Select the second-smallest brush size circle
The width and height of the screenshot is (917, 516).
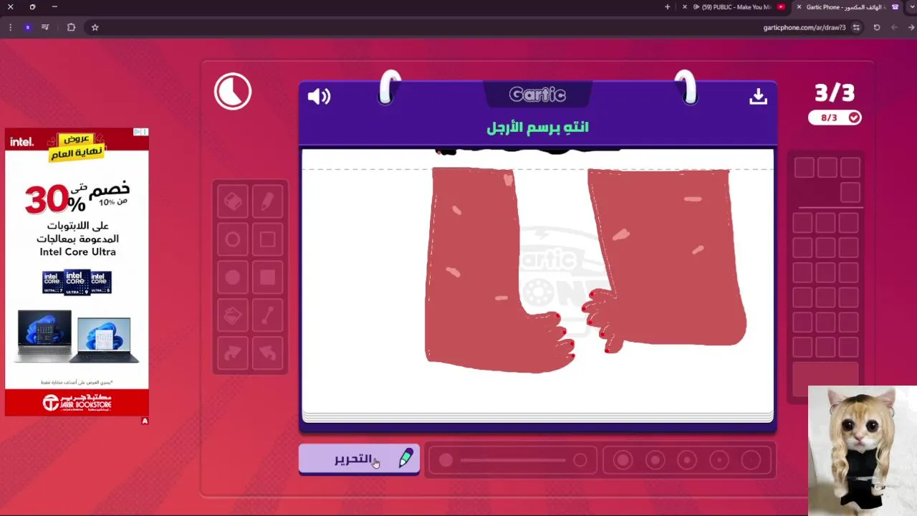tap(719, 460)
